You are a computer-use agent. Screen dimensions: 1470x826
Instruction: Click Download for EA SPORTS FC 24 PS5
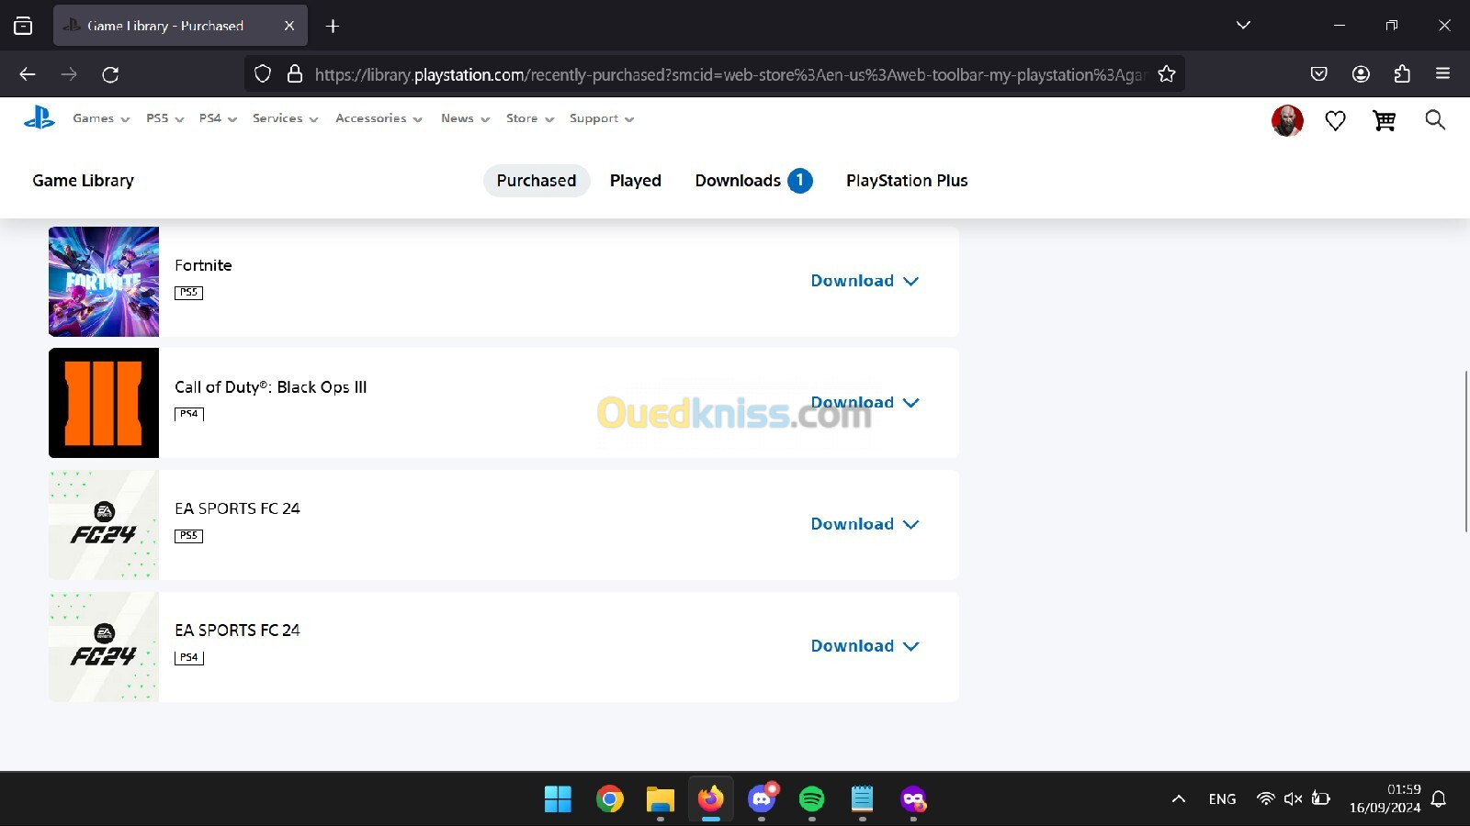pyautogui.click(x=865, y=524)
